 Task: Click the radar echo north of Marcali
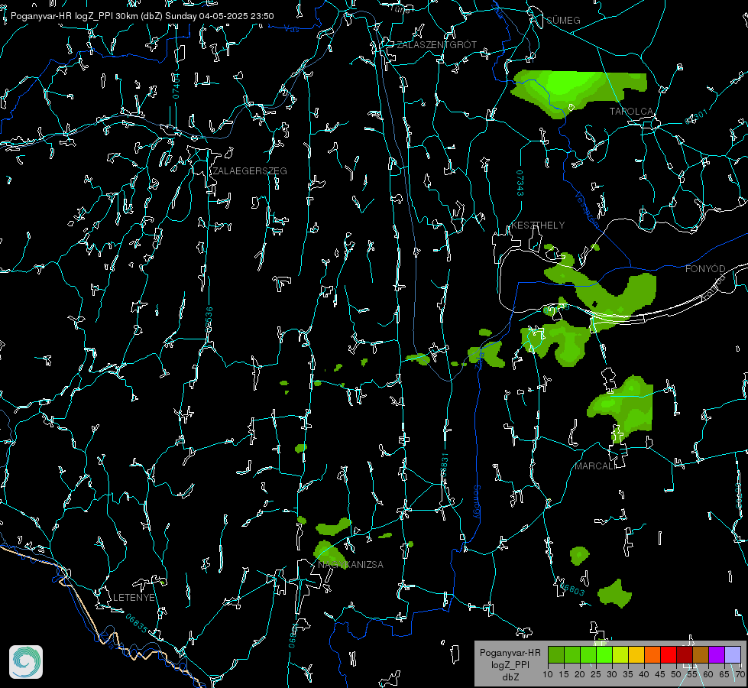(623, 408)
